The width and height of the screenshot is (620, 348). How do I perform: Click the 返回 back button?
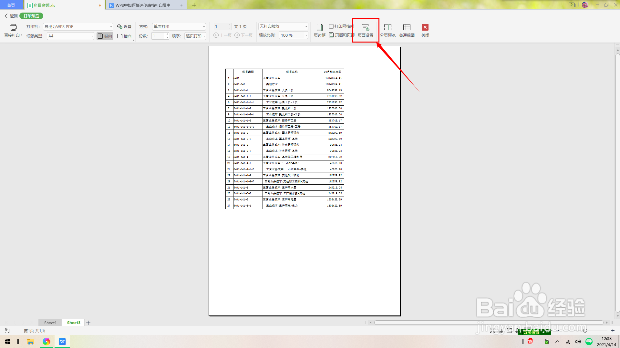tap(11, 16)
